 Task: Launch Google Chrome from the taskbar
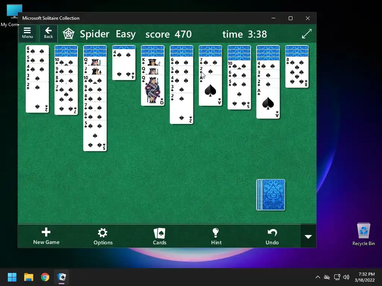45,277
